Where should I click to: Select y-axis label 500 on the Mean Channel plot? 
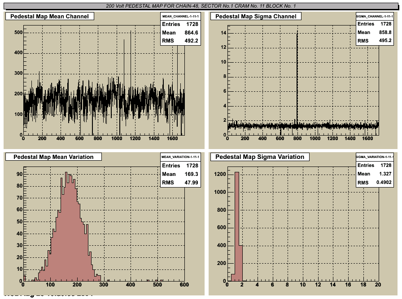click(x=18, y=33)
